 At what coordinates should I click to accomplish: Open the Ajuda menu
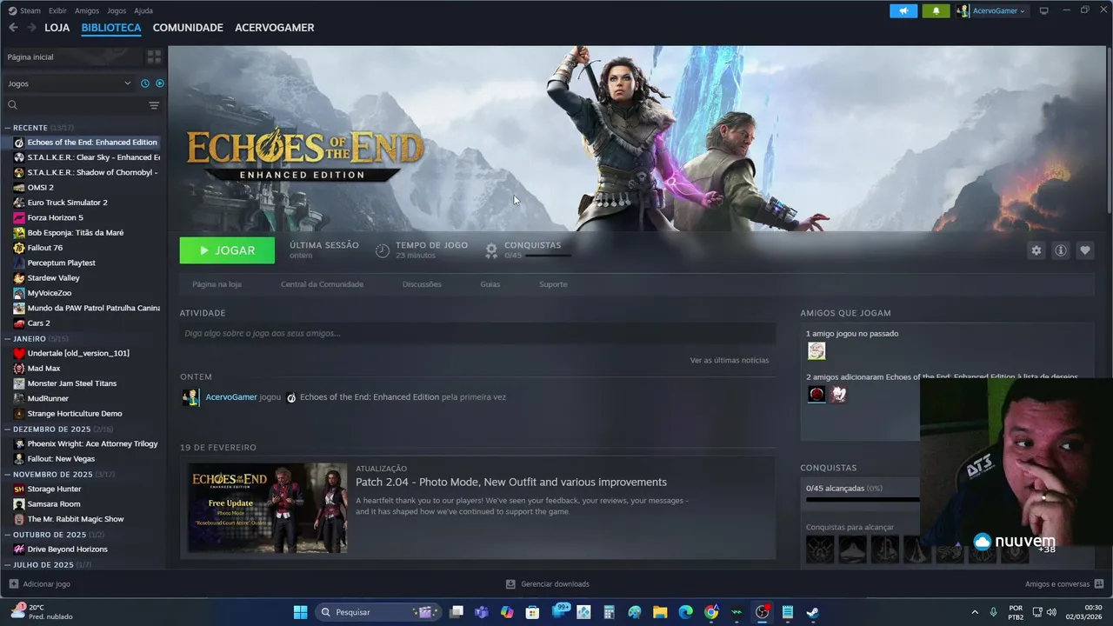click(143, 10)
